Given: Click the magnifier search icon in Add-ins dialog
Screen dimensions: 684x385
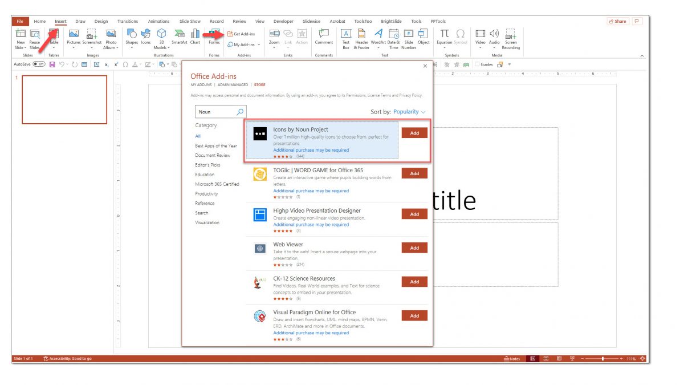Looking at the screenshot, I should click(240, 112).
